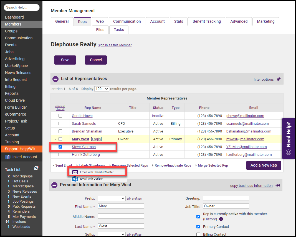Screen dimensions: 296x237
Task: Expand the Remove/Inactivate Reps menu
Action: click(173, 165)
